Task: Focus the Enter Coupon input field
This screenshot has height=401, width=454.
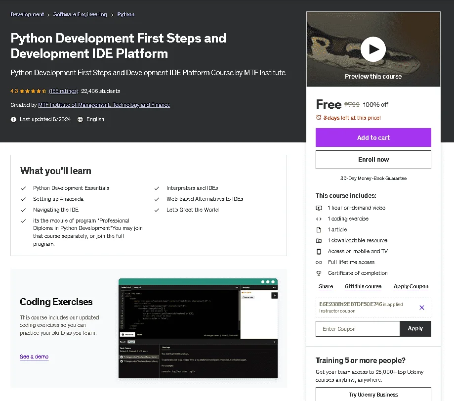Action: click(358, 329)
